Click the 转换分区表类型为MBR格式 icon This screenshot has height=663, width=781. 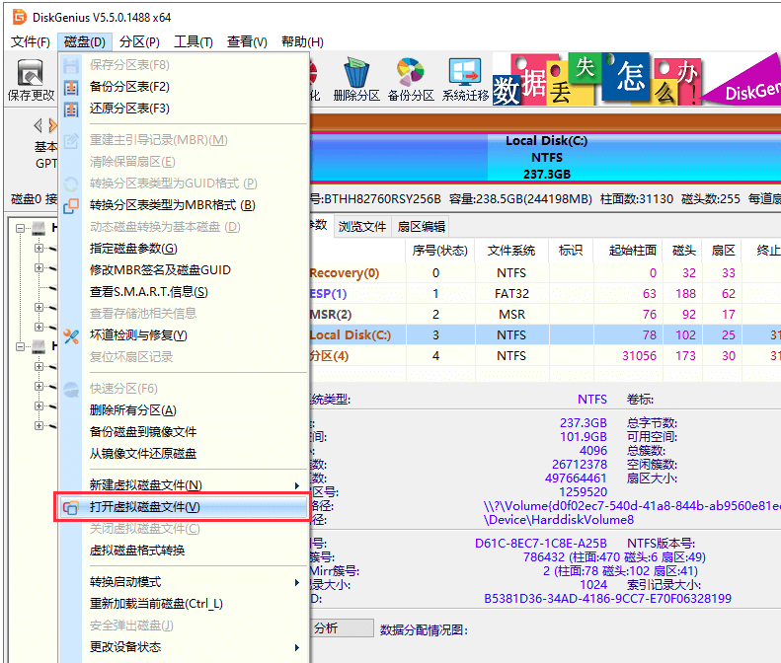[71, 205]
